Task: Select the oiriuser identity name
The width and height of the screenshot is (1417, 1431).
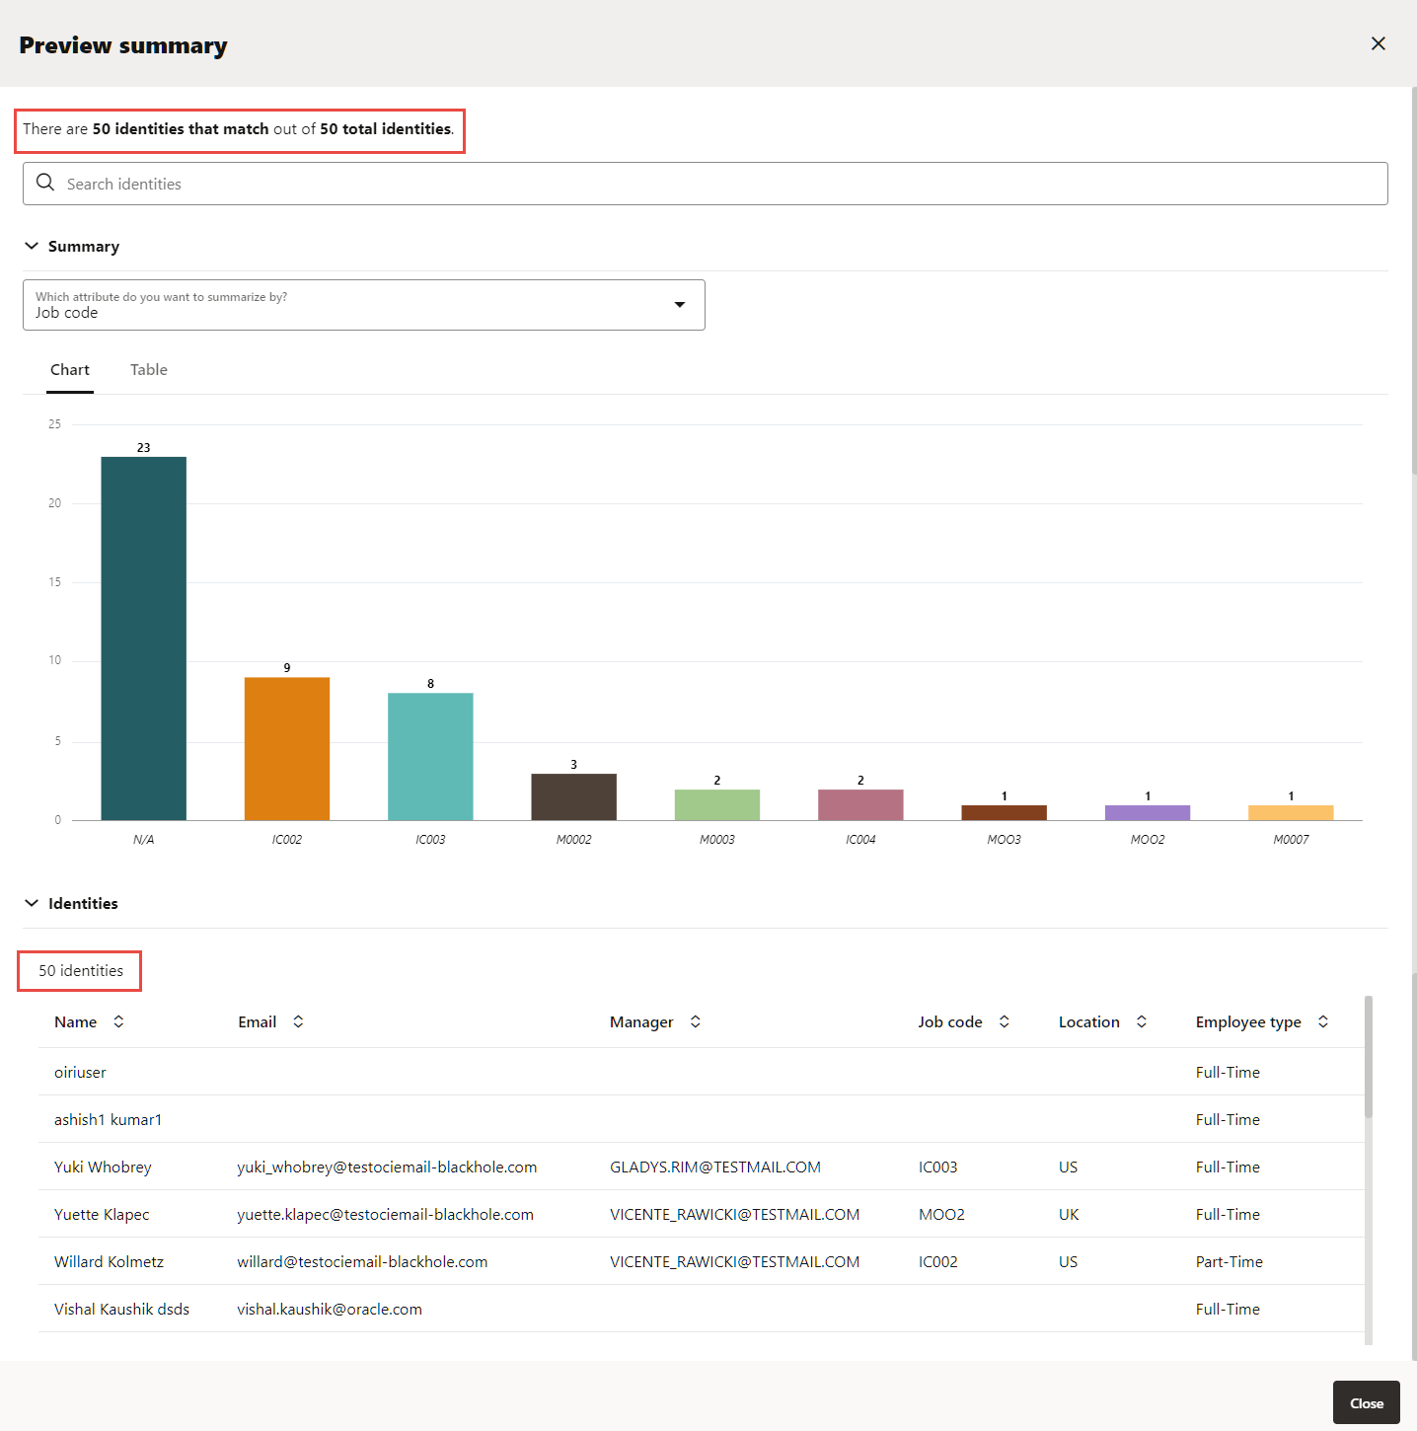Action: point(80,1072)
